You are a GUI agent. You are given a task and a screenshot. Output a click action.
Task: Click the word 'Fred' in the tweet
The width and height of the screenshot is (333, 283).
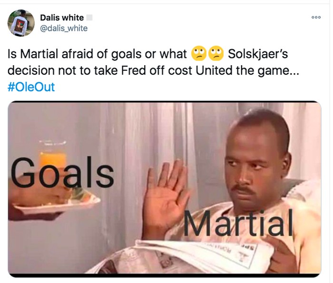(134, 70)
